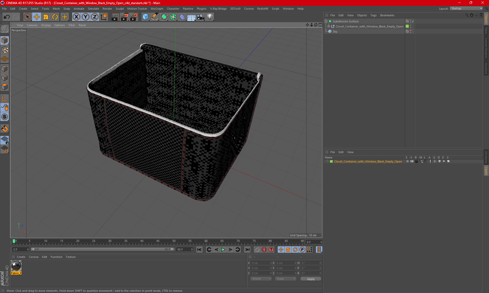Toggle Enable Snap (S) icon
Screen dimensions: 489x293
click(5, 117)
